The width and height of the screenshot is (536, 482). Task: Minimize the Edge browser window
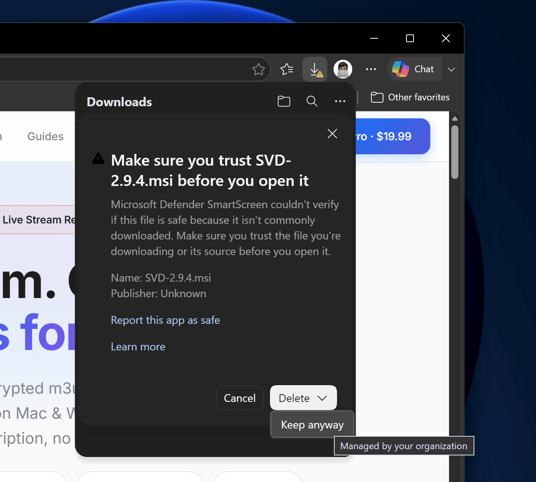pos(374,38)
